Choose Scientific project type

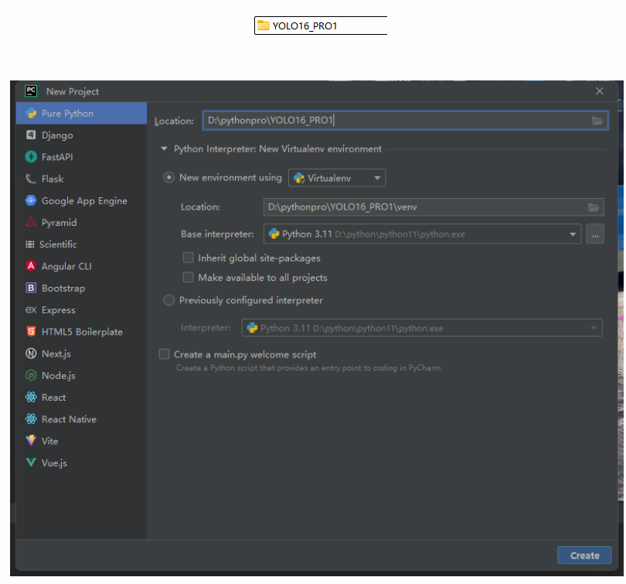pyautogui.click(x=81, y=244)
